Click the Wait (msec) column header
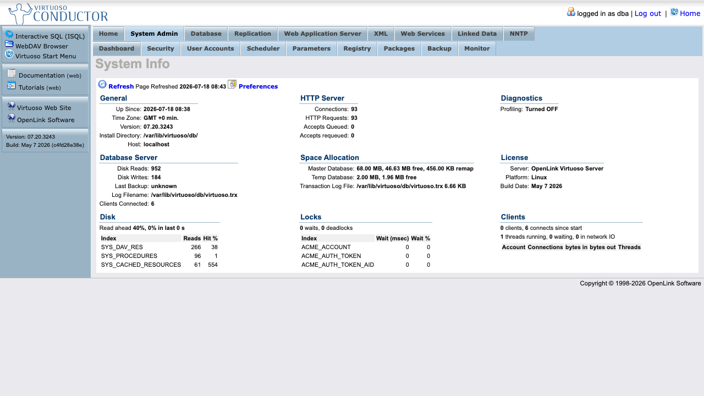The height and width of the screenshot is (396, 704). [x=392, y=239]
